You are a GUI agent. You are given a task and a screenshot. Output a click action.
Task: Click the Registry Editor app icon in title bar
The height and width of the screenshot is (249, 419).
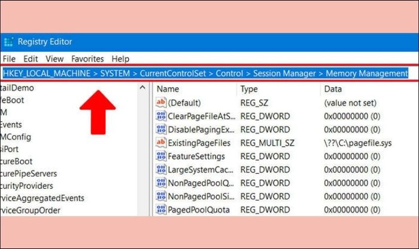[8, 42]
